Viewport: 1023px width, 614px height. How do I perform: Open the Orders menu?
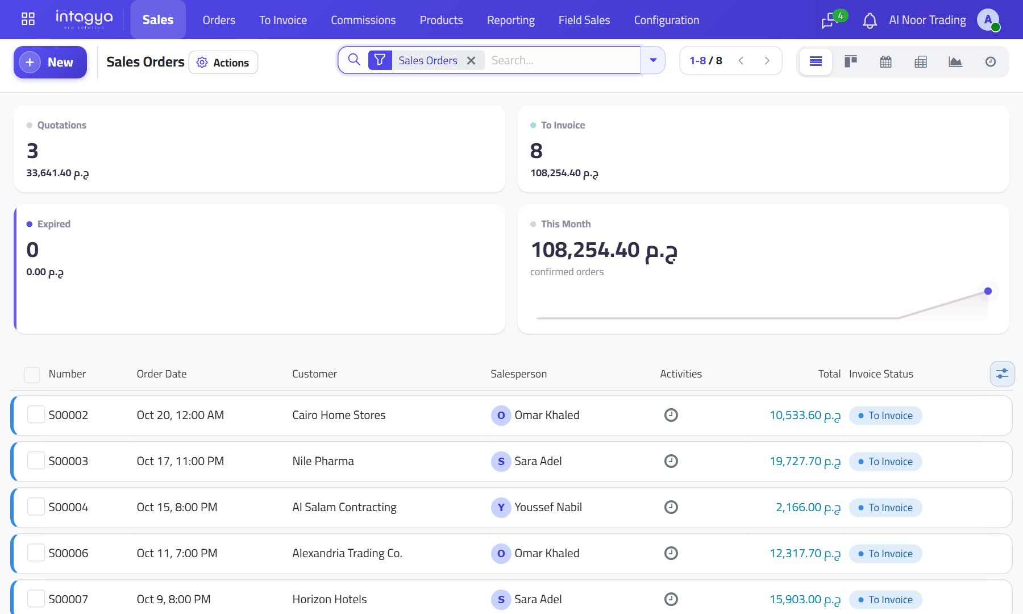point(219,20)
